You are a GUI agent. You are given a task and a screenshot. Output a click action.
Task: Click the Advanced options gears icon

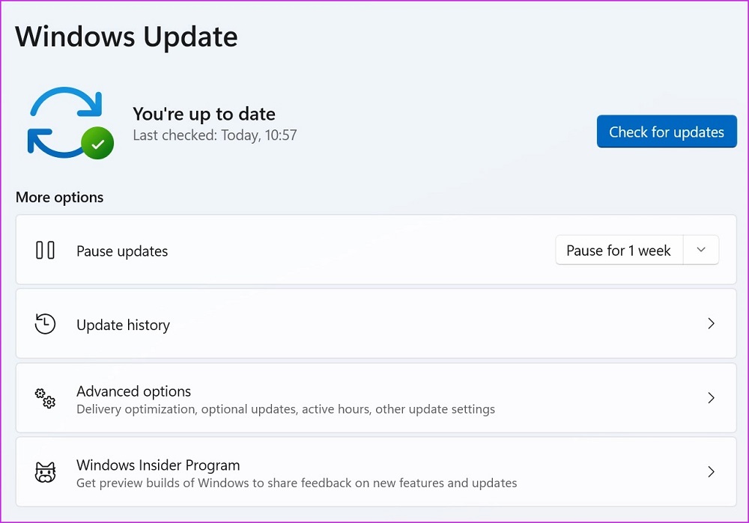46,398
